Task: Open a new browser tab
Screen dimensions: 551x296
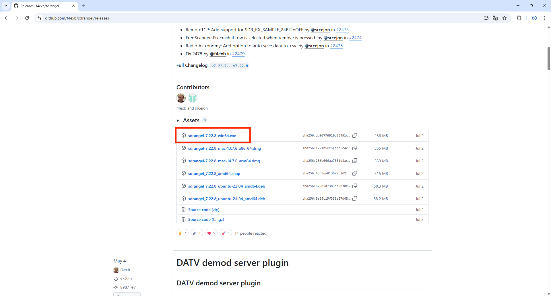Action: point(84,6)
